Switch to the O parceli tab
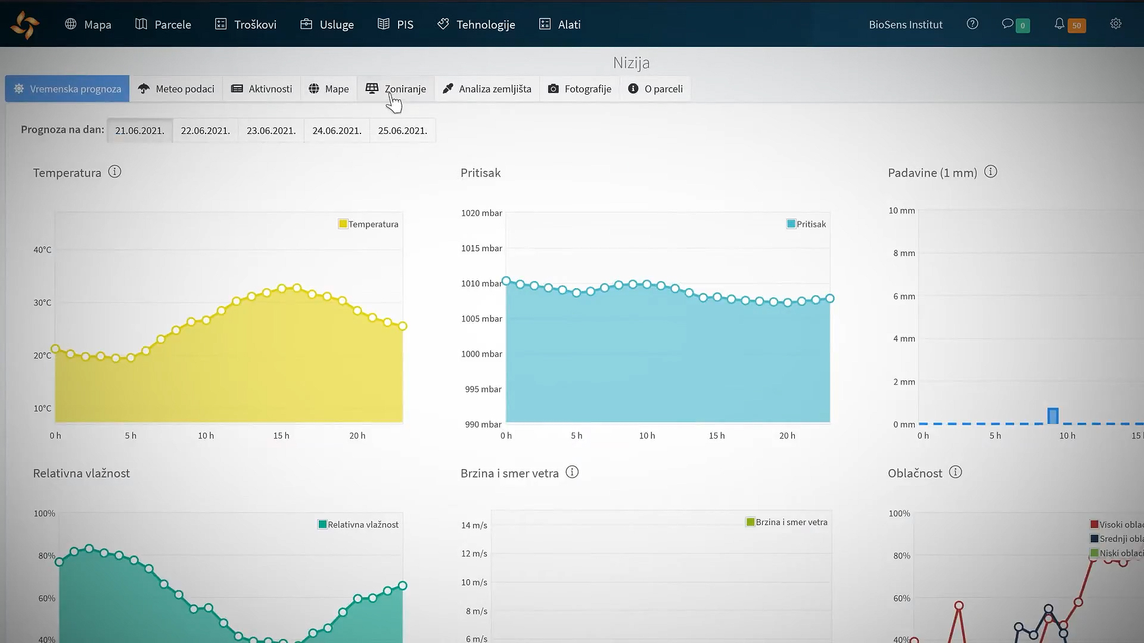Viewport: 1144px width, 643px height. tap(655, 89)
